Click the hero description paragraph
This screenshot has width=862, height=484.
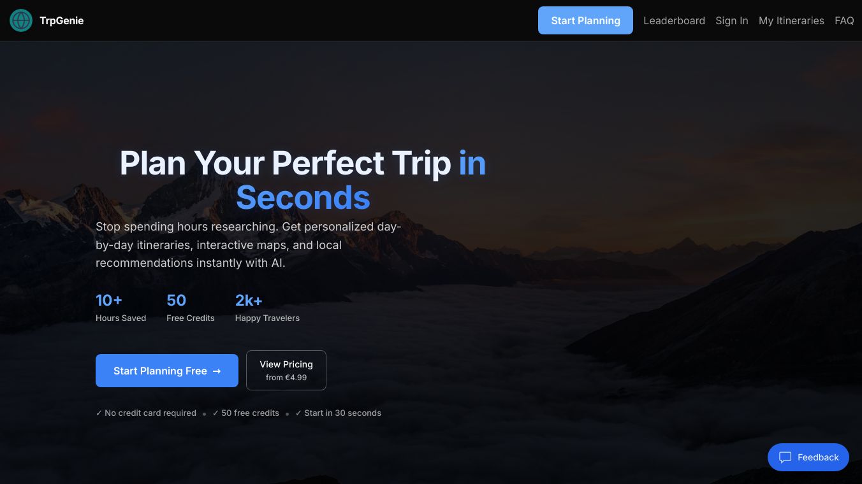(249, 245)
